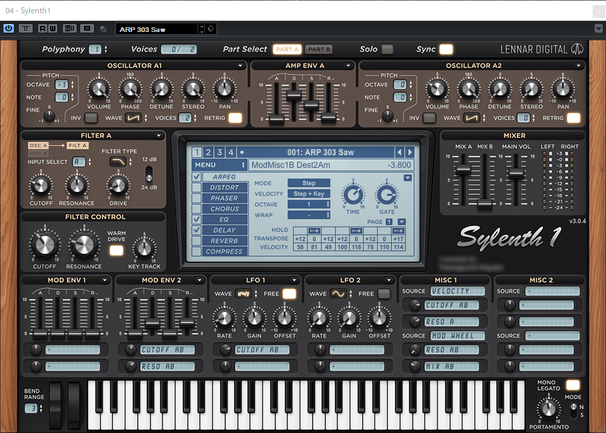Click the LFO 1 waveform icon

244,294
